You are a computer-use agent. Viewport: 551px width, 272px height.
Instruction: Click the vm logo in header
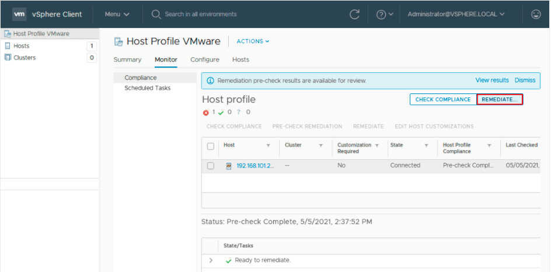pyautogui.click(x=19, y=15)
